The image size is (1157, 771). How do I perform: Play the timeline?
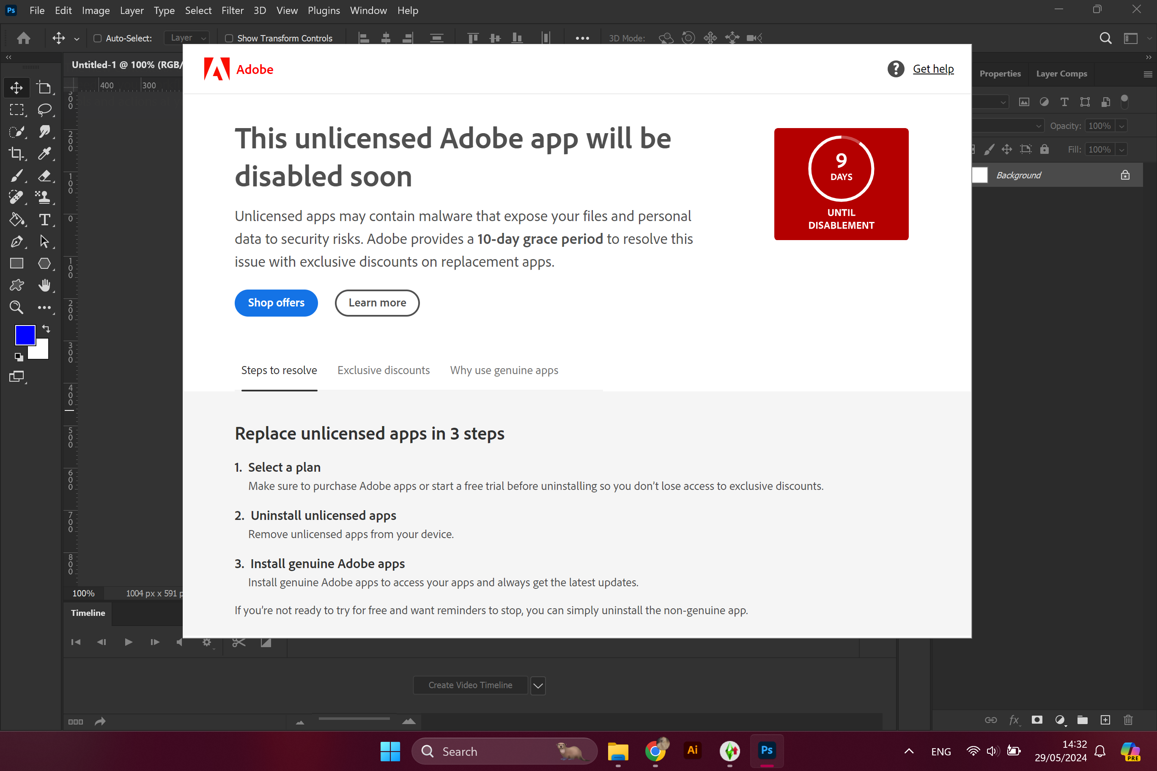tap(129, 642)
